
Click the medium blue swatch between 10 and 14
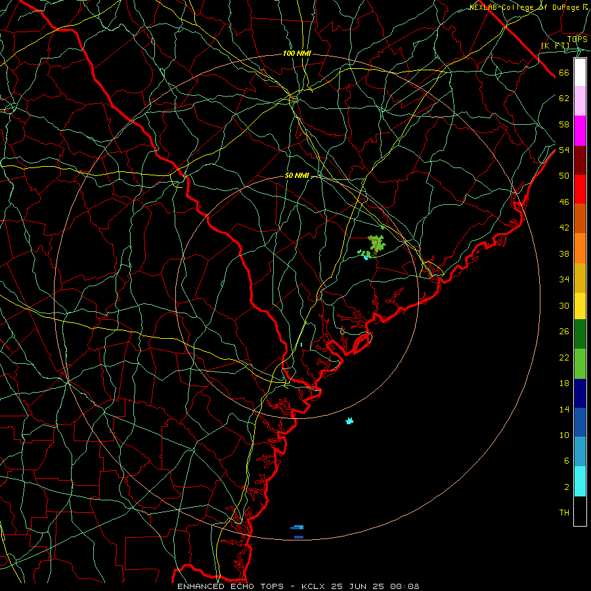pyautogui.click(x=580, y=422)
